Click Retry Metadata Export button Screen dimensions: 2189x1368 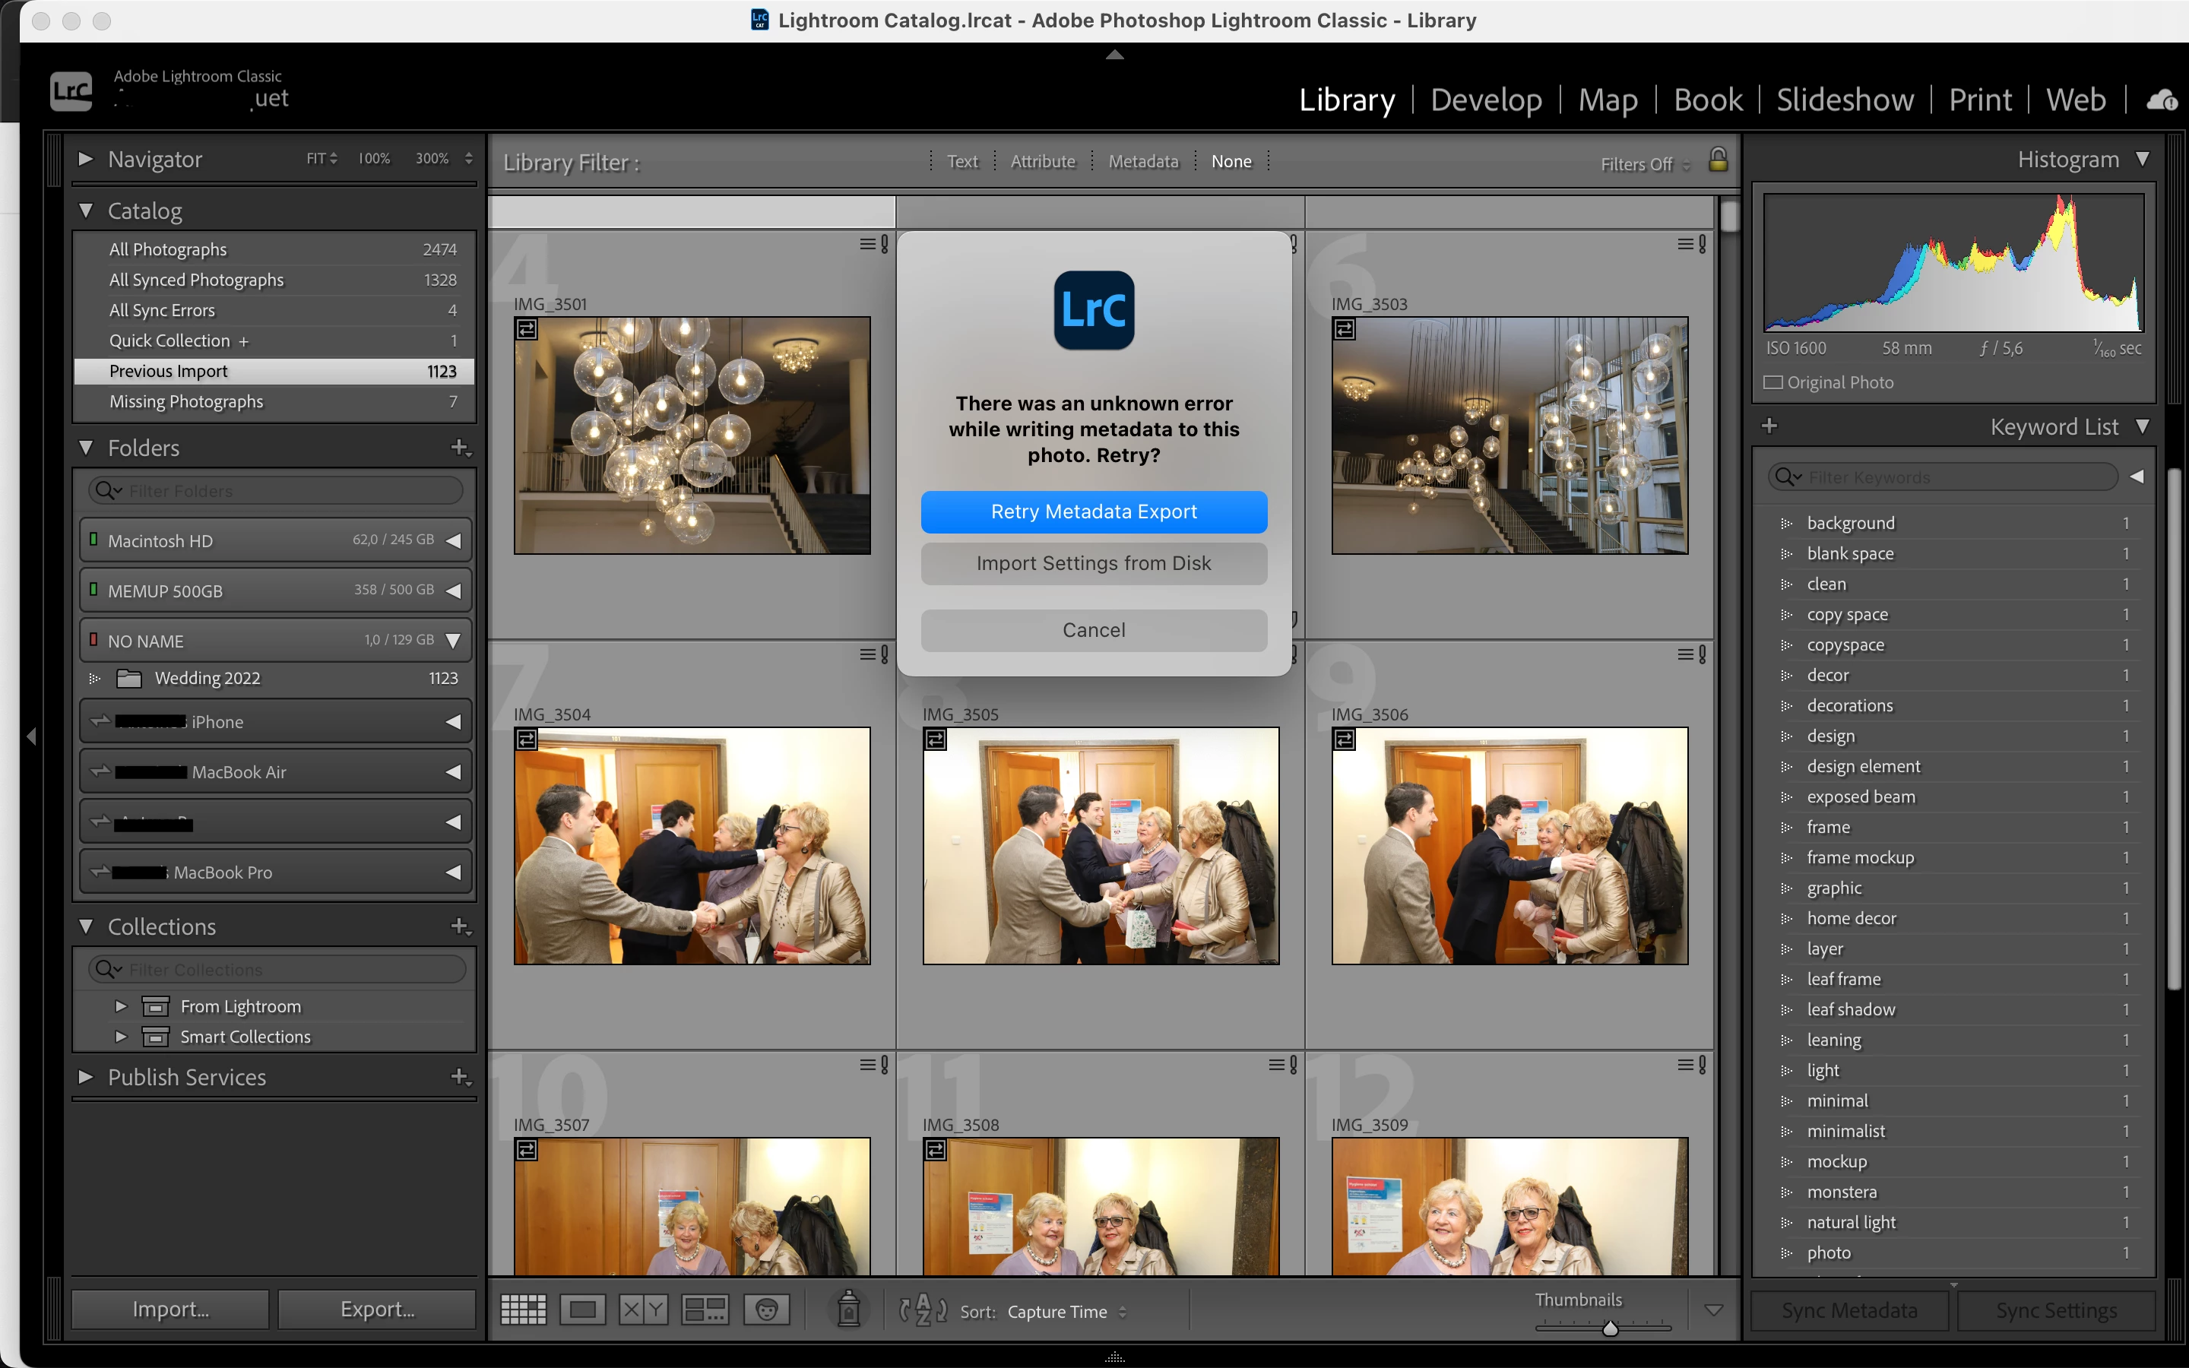[1094, 512]
